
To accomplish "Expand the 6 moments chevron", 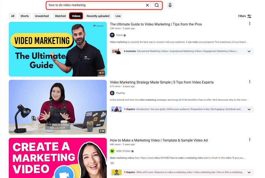I will point(249,51).
